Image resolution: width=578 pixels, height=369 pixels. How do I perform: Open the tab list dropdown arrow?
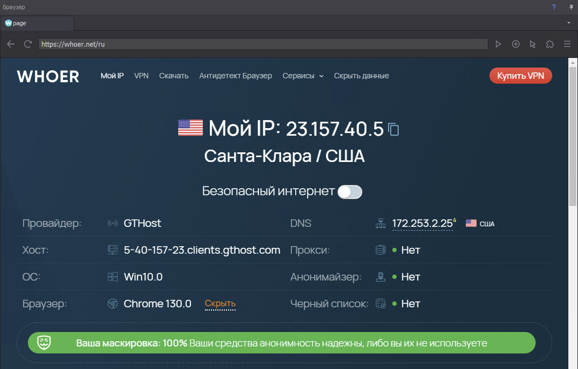(569, 23)
